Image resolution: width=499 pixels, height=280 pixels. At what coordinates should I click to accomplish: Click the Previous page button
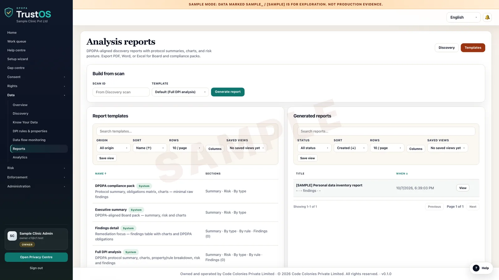[434, 207]
